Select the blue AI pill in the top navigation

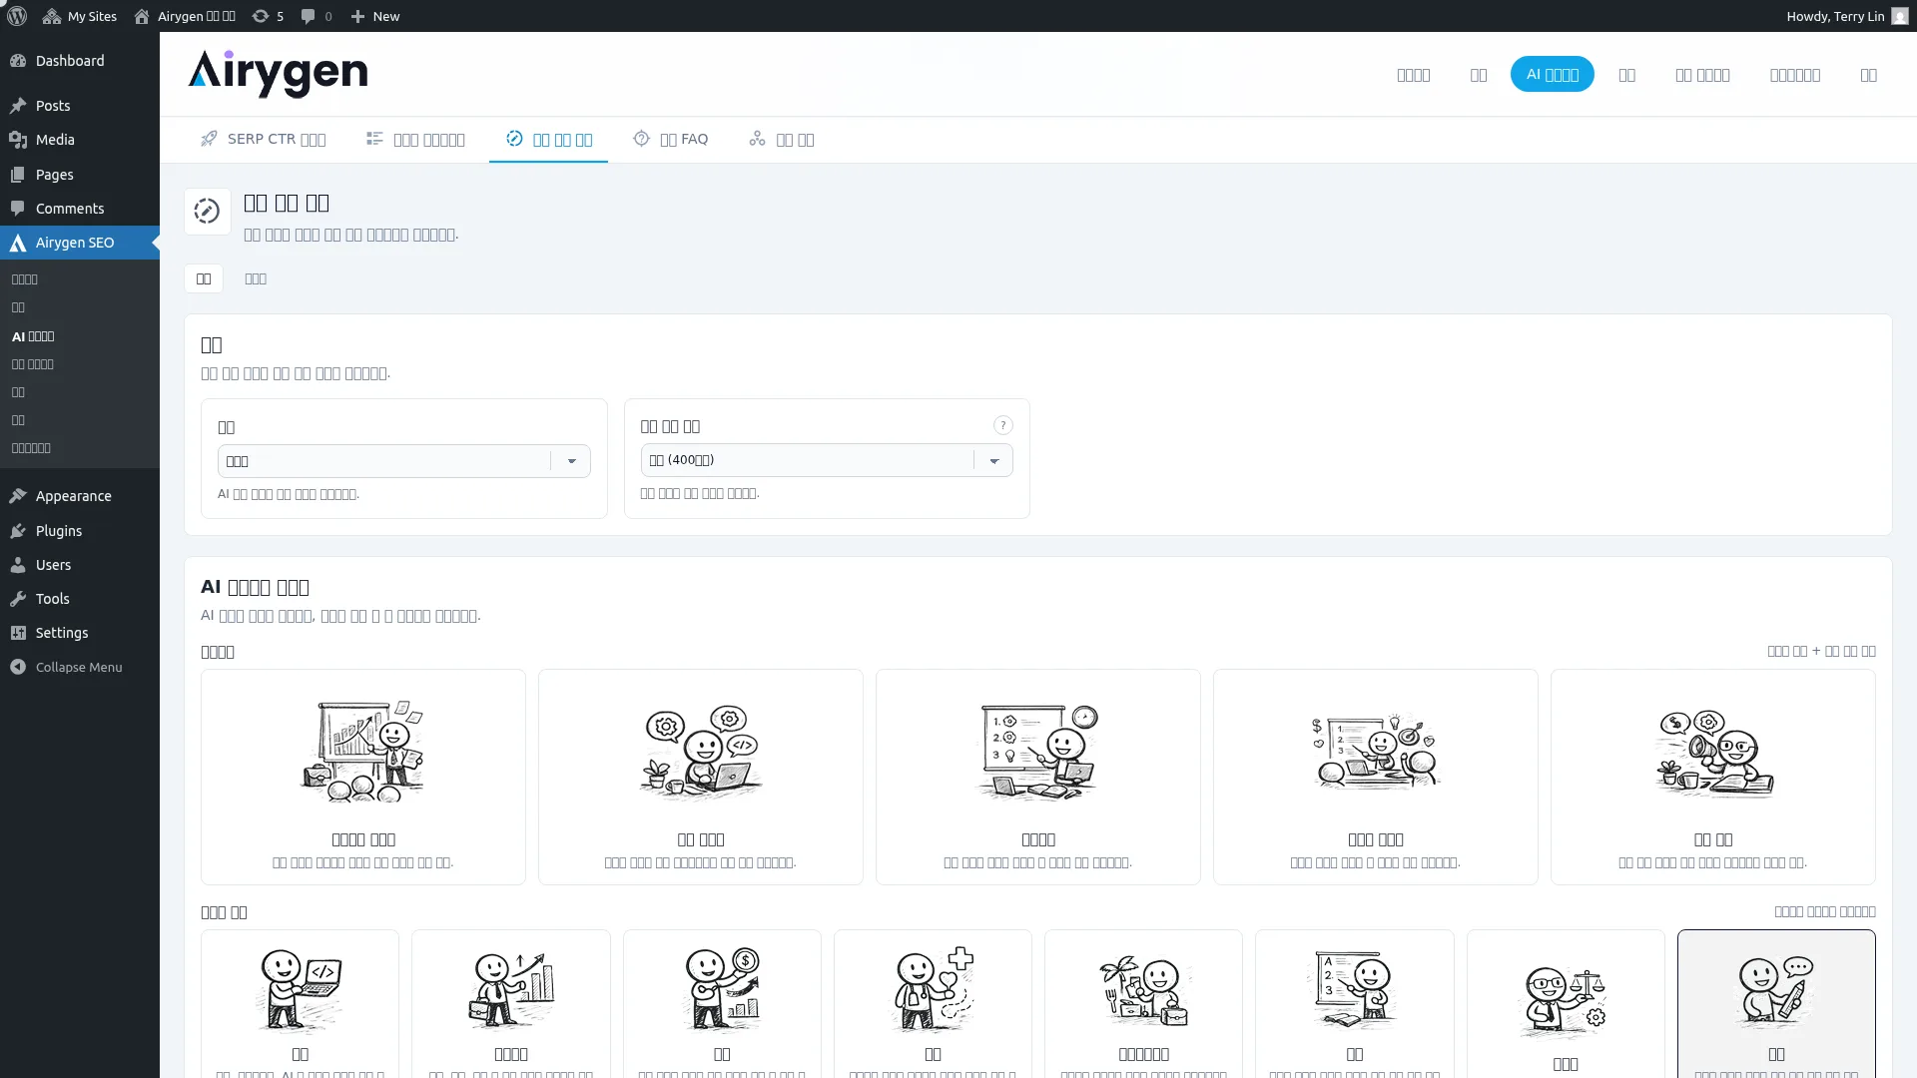pos(1552,74)
